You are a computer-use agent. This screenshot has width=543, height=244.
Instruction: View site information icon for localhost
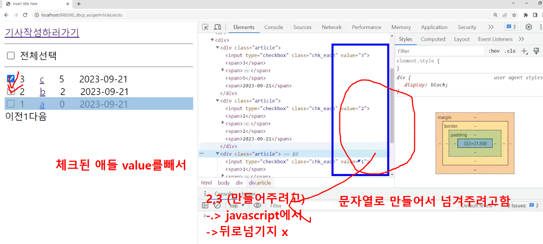(37, 15)
